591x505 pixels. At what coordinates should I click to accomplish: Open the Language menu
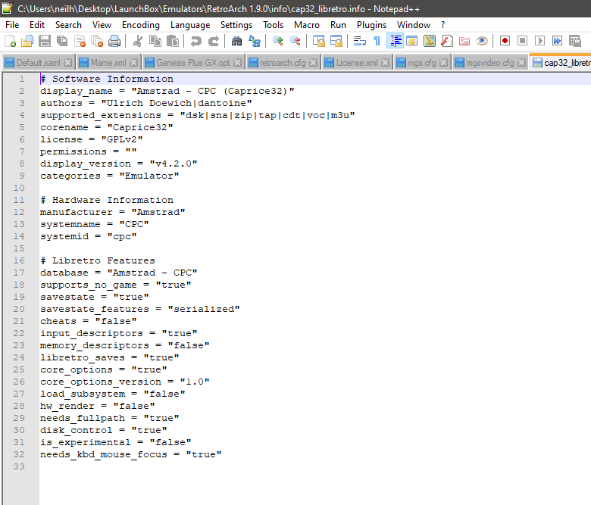[190, 25]
